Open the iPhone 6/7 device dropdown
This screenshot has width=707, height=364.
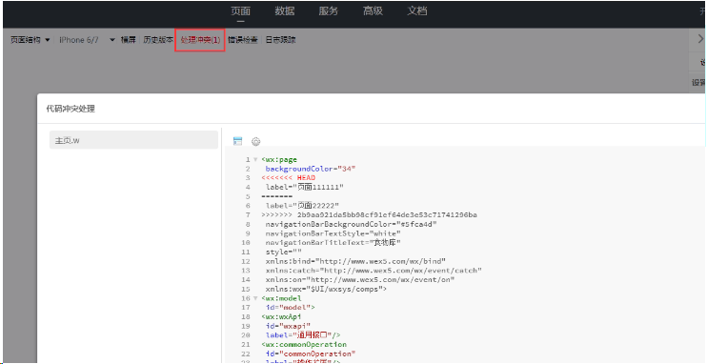point(88,40)
